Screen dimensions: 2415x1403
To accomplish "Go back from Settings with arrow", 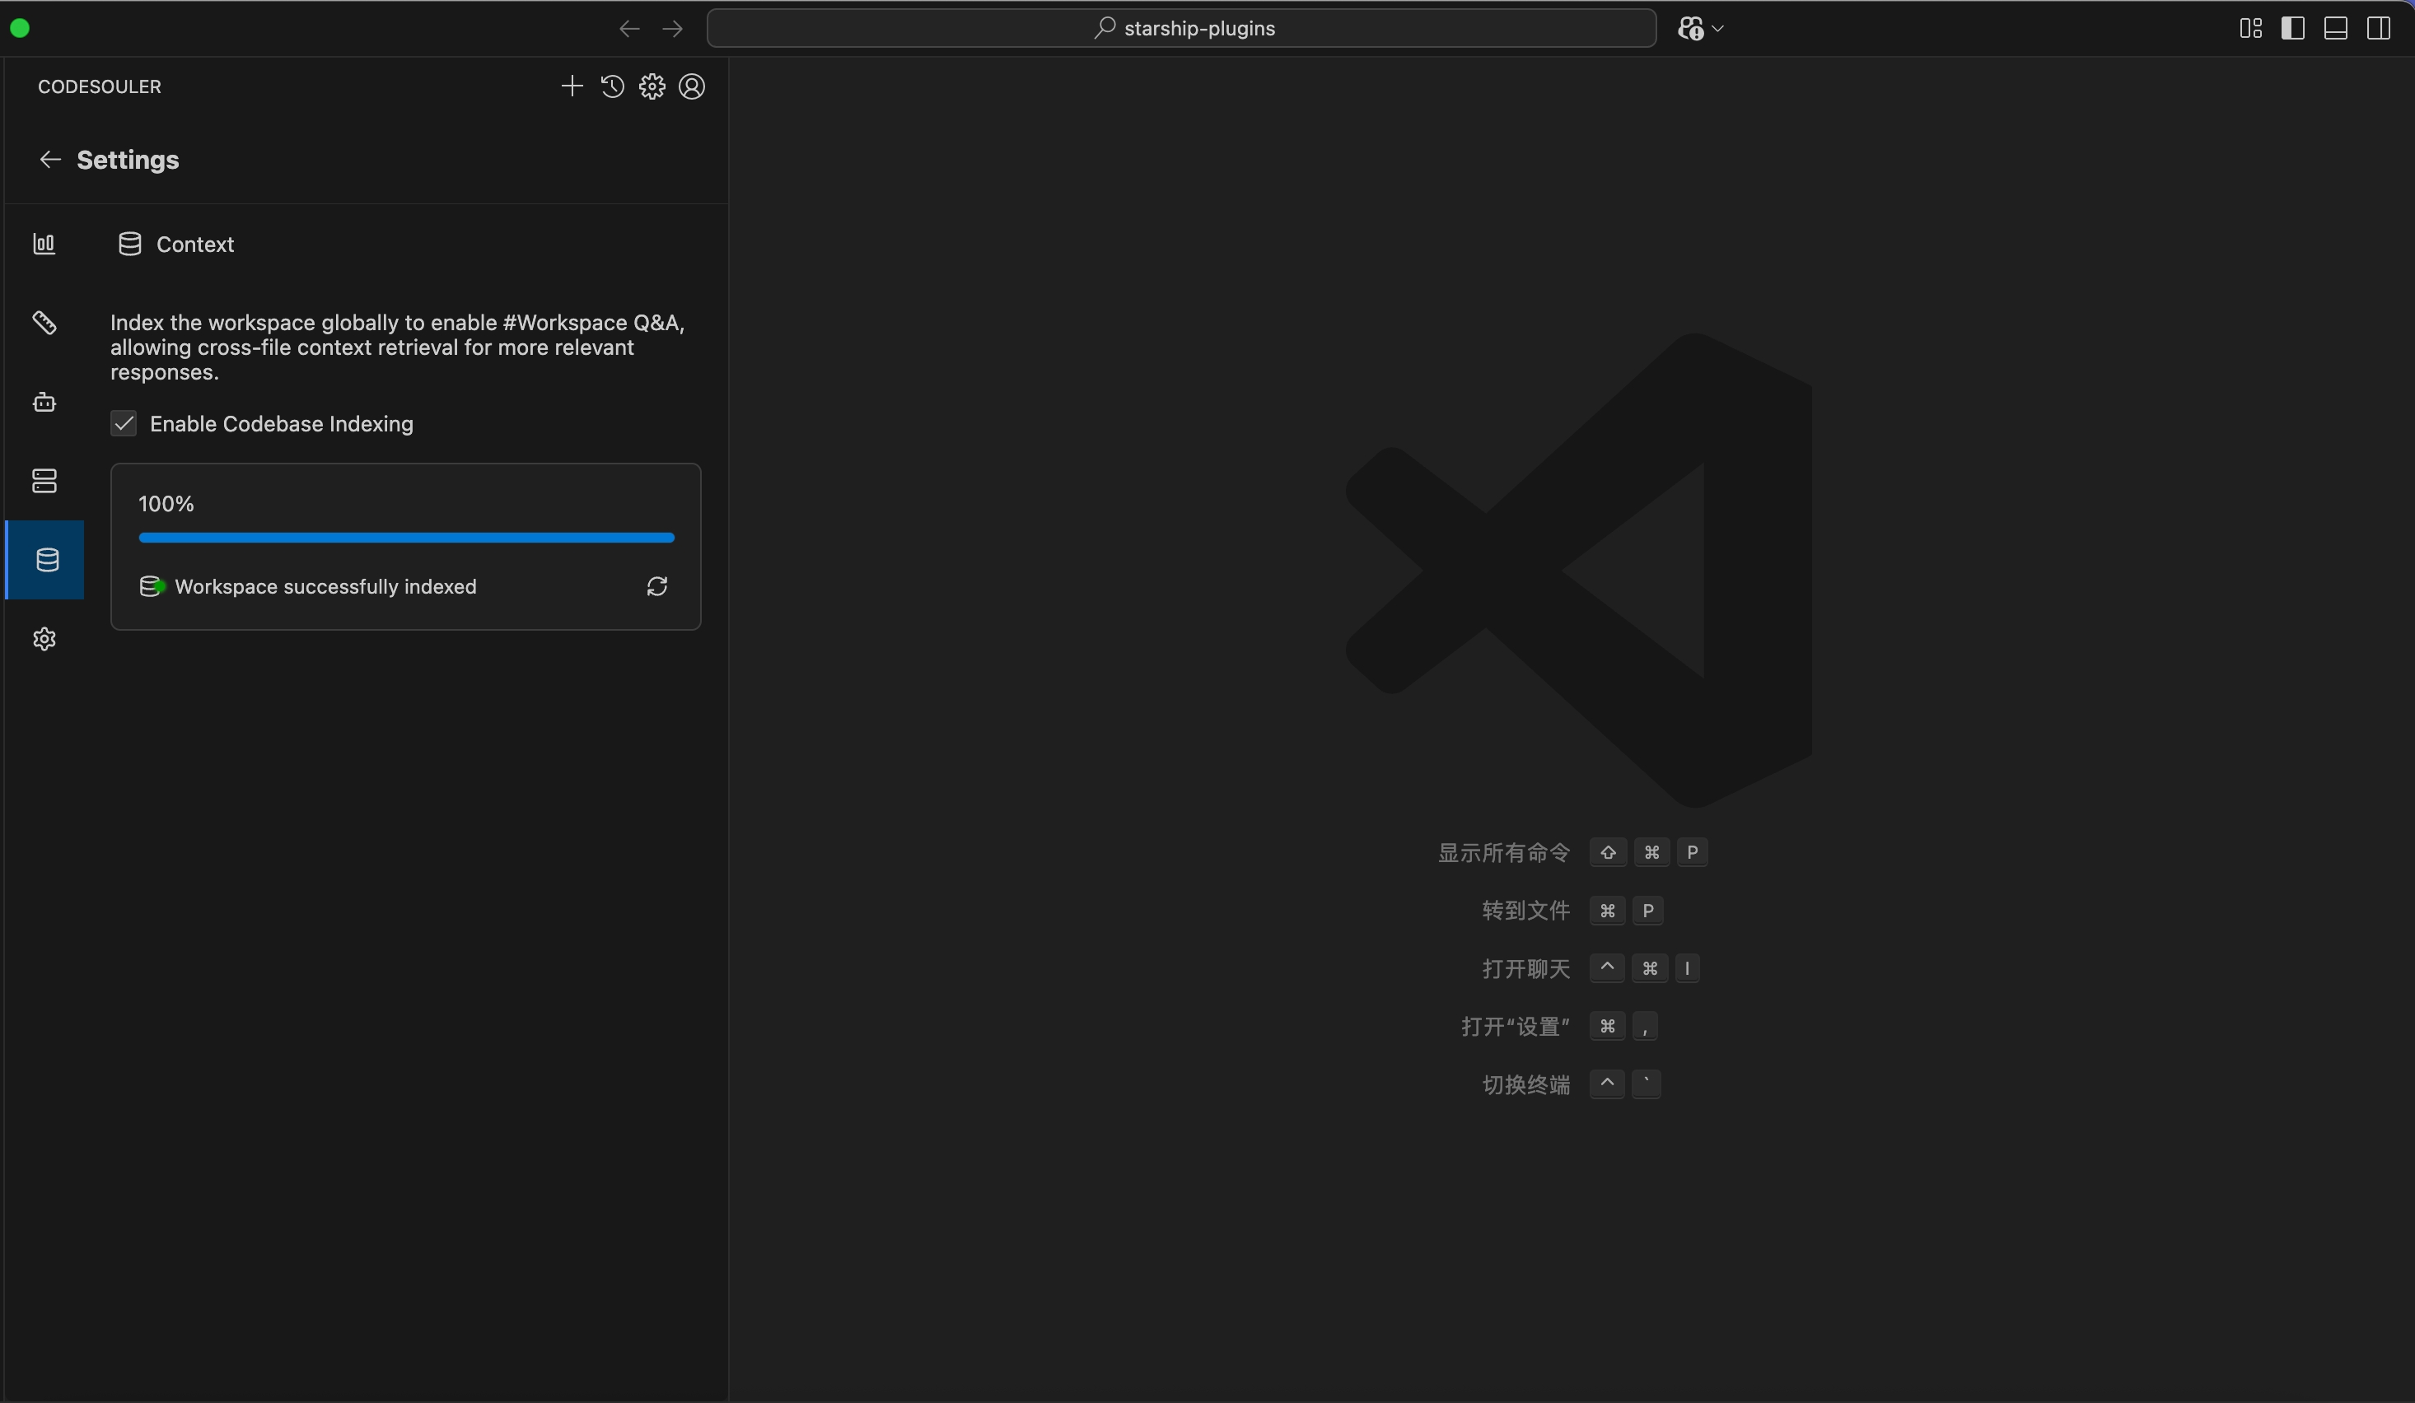I will point(50,160).
